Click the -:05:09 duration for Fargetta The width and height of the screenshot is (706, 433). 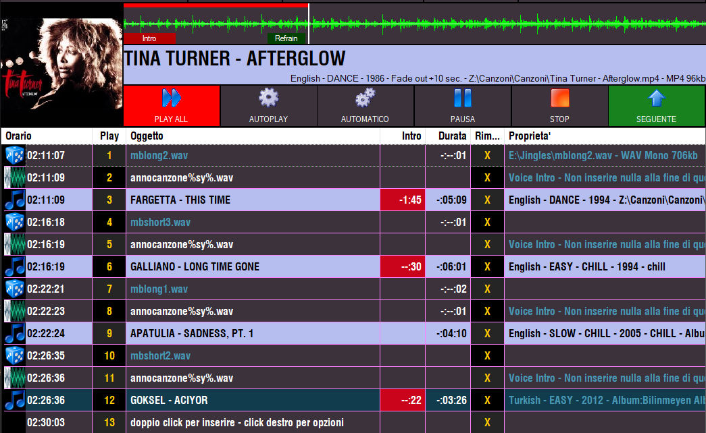point(448,200)
